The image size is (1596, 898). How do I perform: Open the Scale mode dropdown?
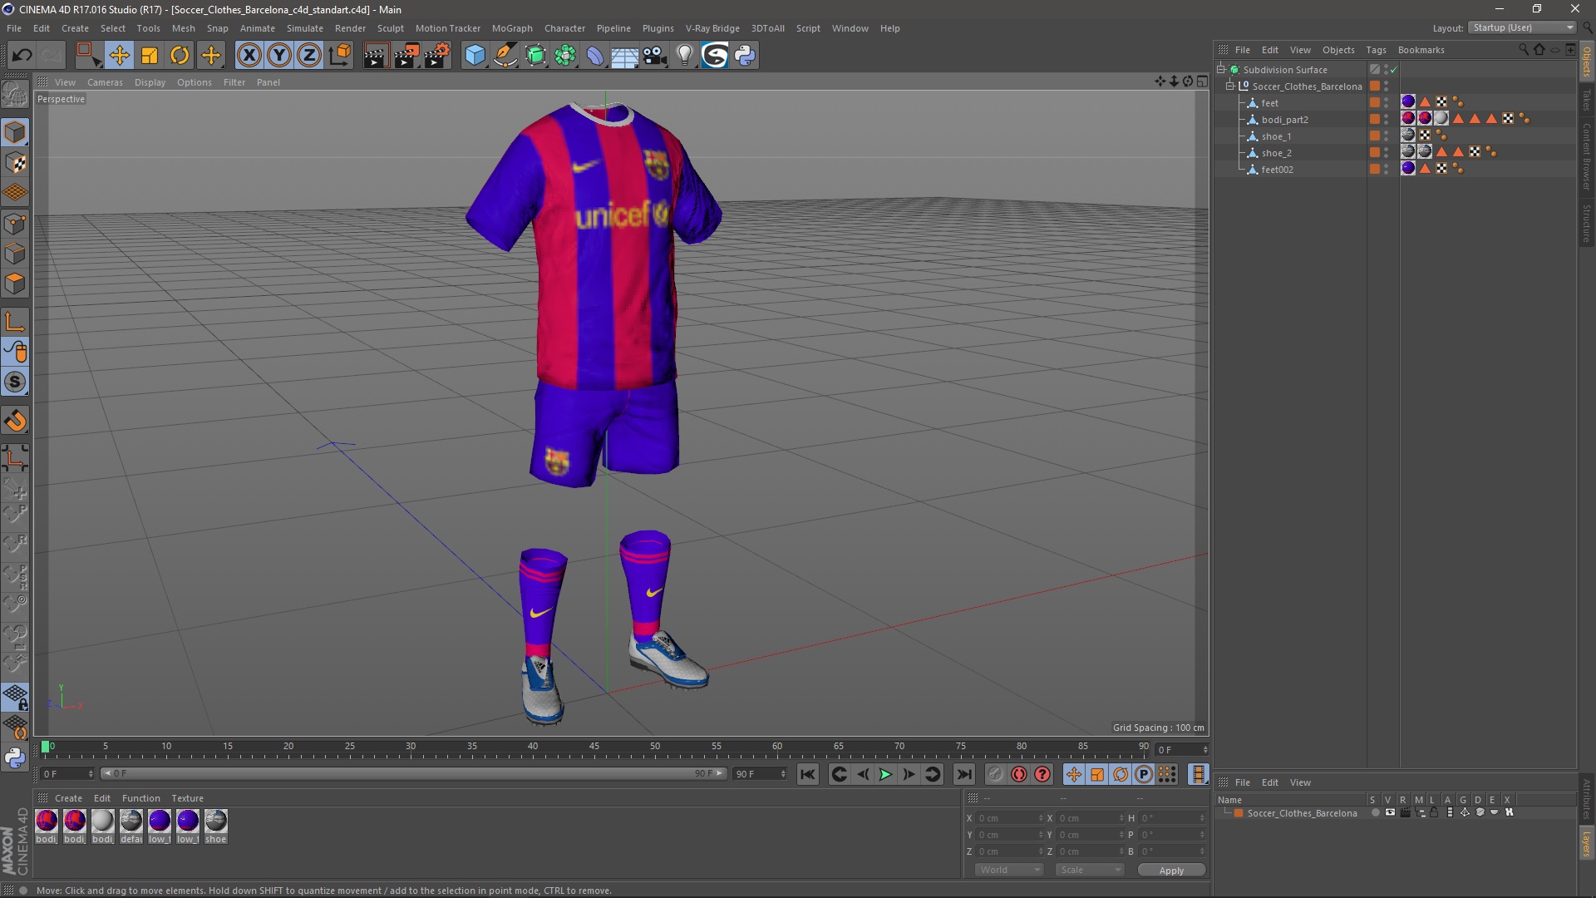click(1090, 870)
